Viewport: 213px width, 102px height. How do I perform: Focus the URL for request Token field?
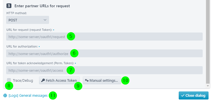(x=104, y=37)
